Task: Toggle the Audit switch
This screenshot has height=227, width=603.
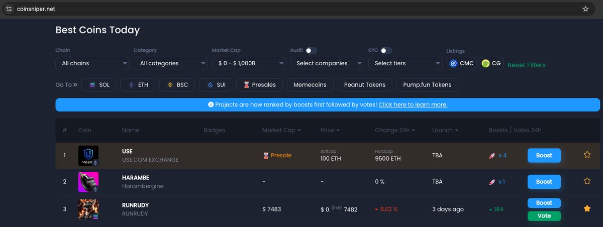Action: 312,50
